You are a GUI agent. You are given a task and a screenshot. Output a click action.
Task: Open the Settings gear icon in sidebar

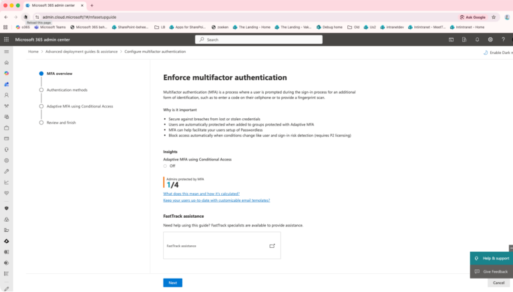point(6,160)
